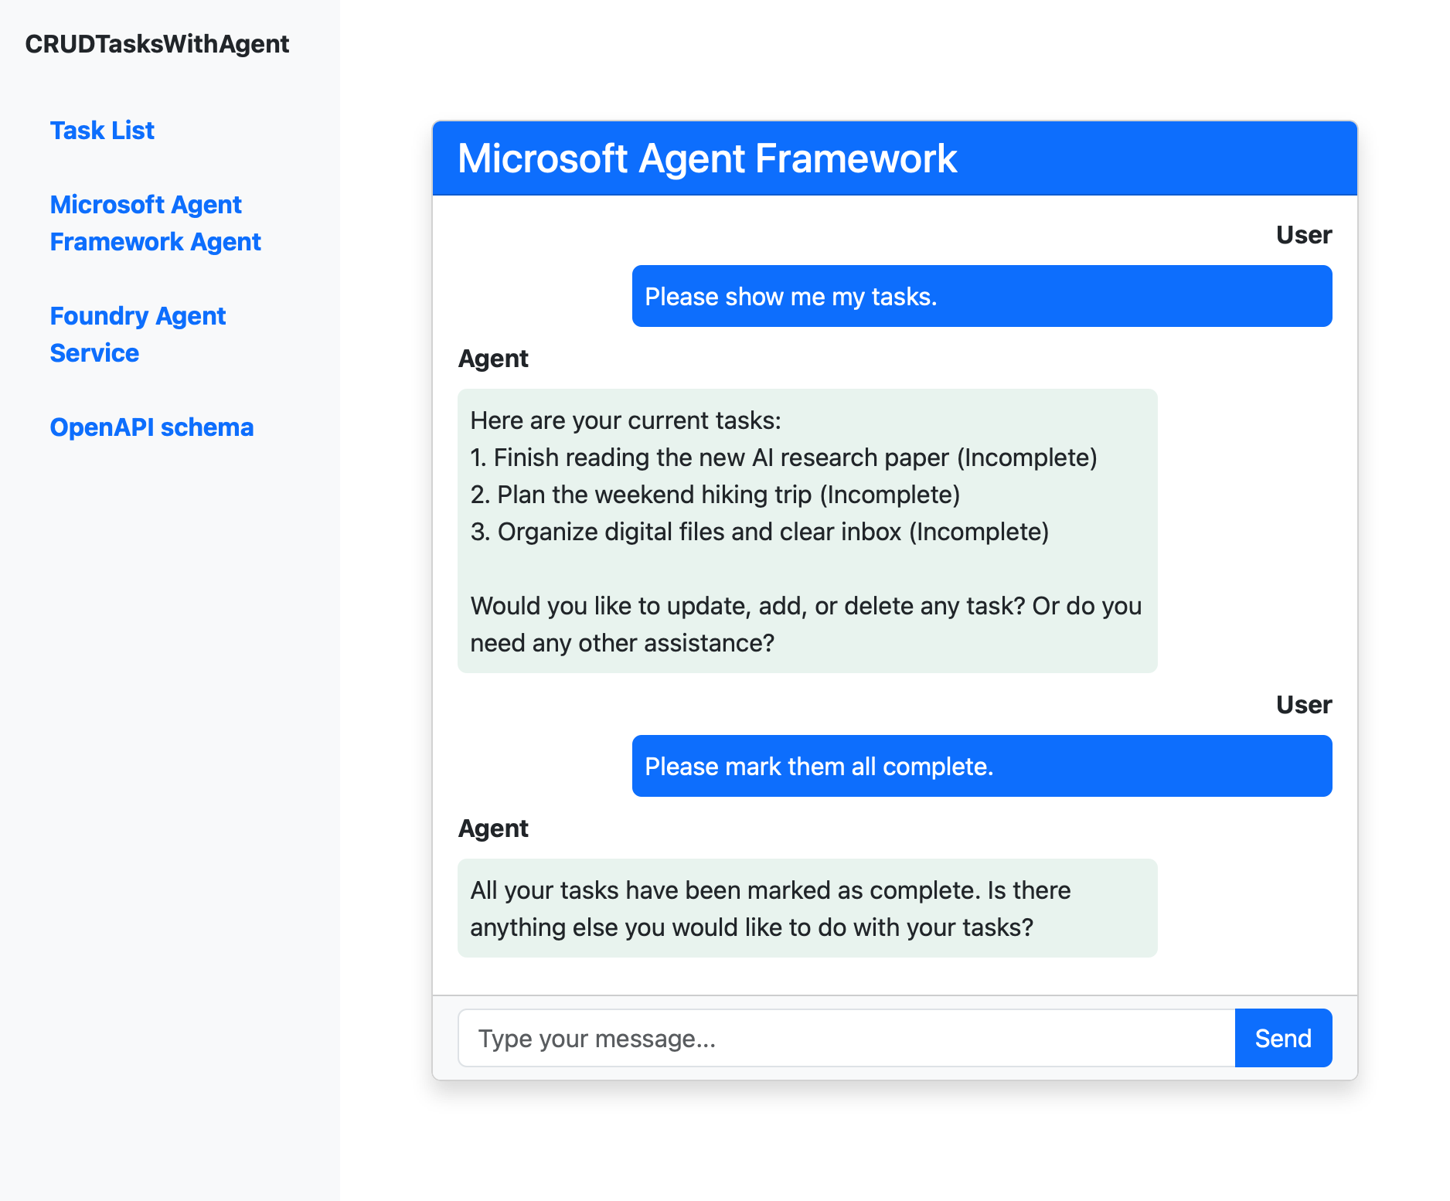Click the second 'User' label above the complete request

(x=1304, y=704)
